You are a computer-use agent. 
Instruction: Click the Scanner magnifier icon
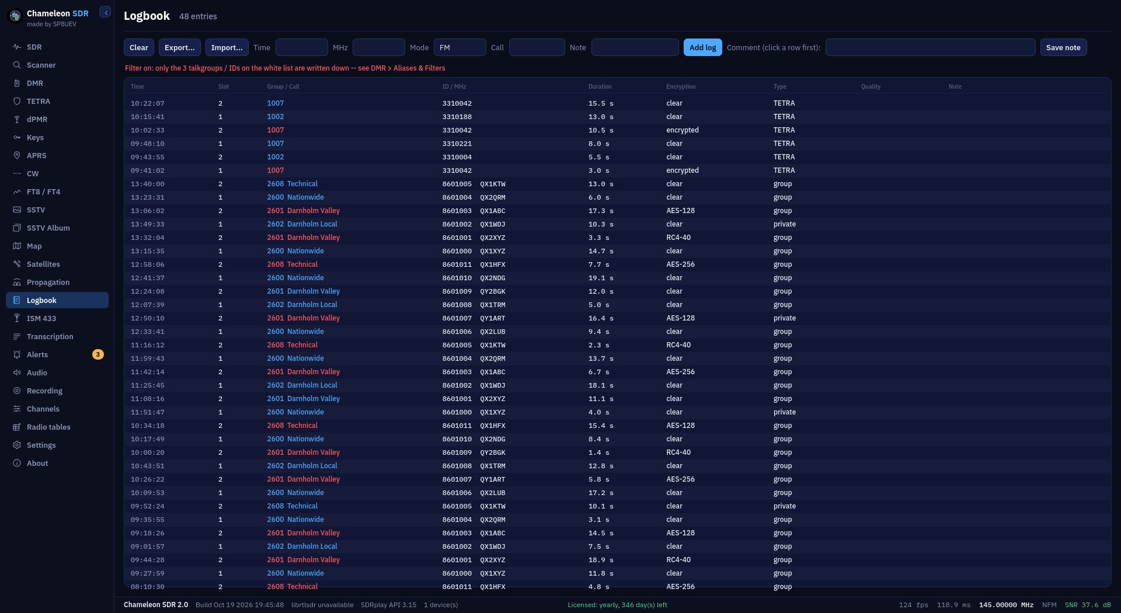coord(17,65)
